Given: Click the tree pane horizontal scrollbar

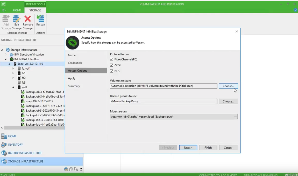Looking at the screenshot, I should [34, 128].
